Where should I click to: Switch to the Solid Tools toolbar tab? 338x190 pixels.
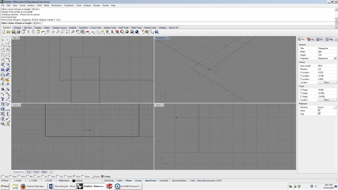point(123,28)
